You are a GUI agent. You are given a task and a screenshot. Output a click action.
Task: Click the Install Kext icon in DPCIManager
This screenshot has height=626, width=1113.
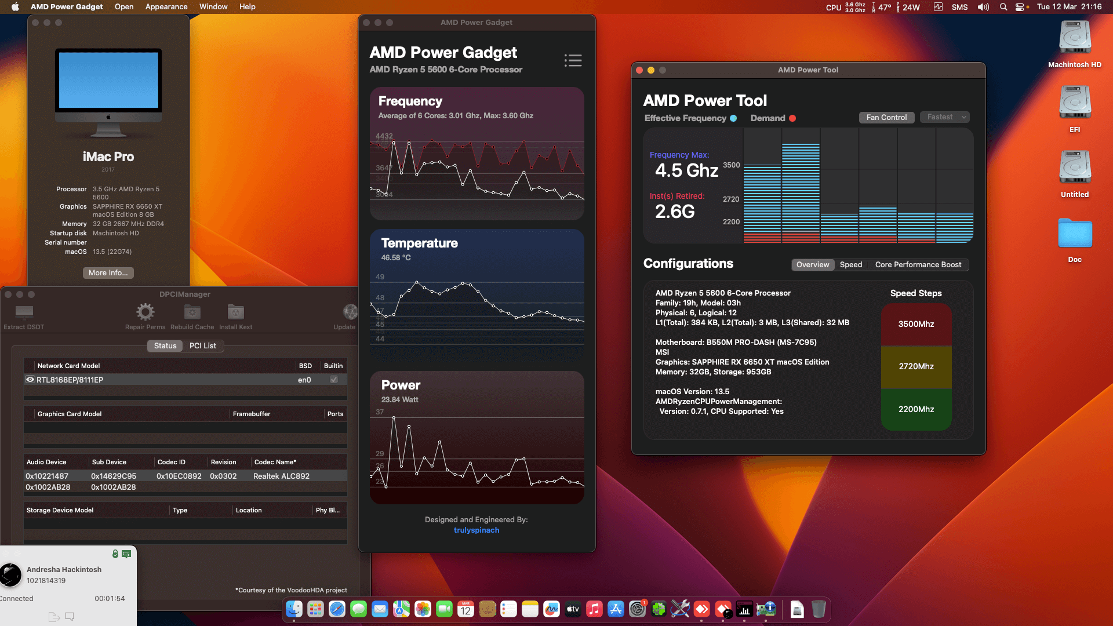pyautogui.click(x=235, y=312)
